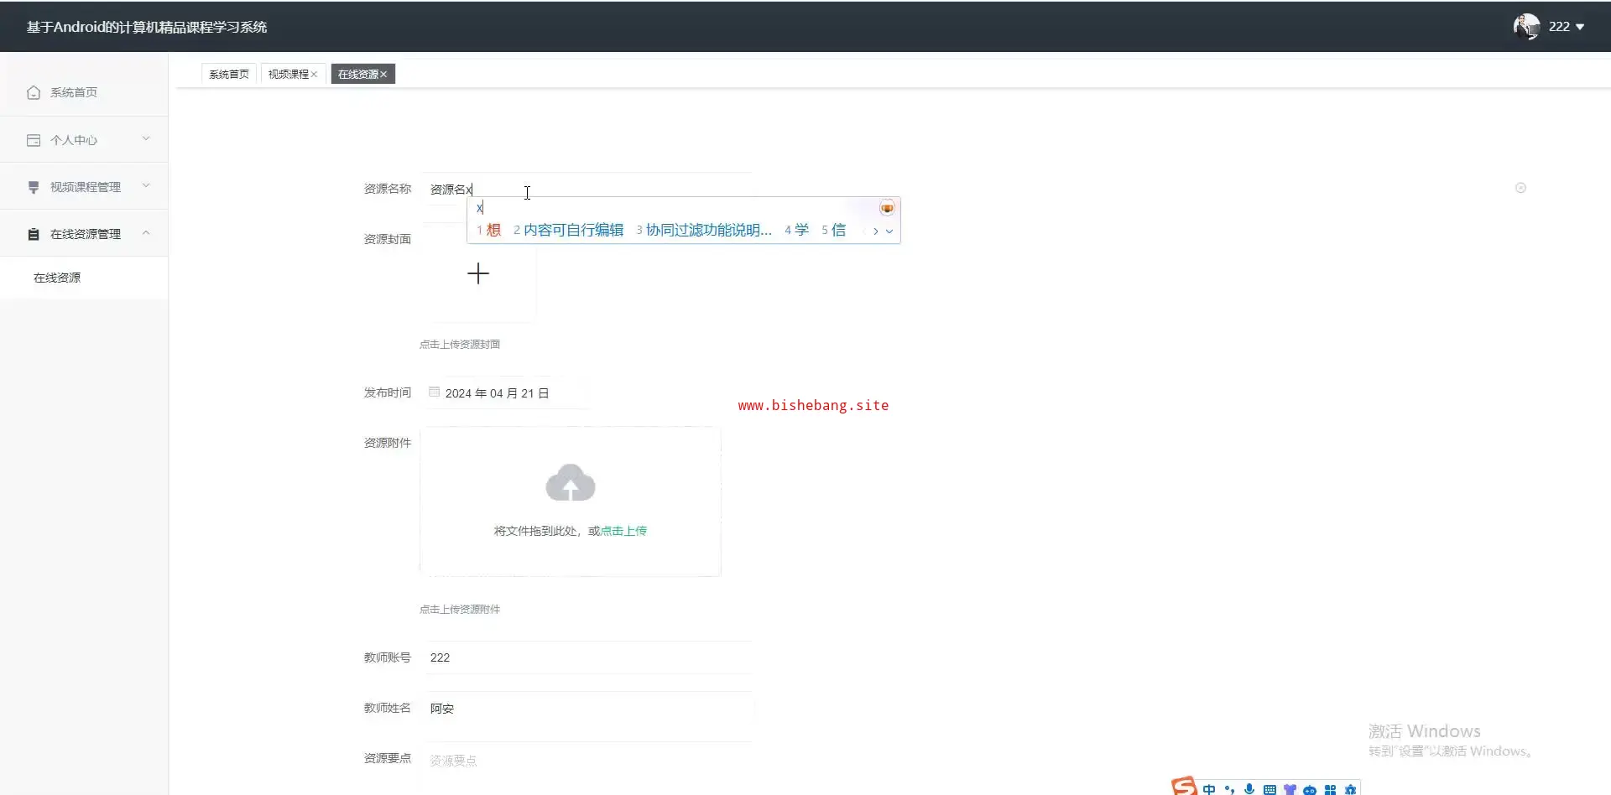Screen dimensions: 1611x795
Task: Open the IME soft keyboard icon
Action: [x=1270, y=789]
